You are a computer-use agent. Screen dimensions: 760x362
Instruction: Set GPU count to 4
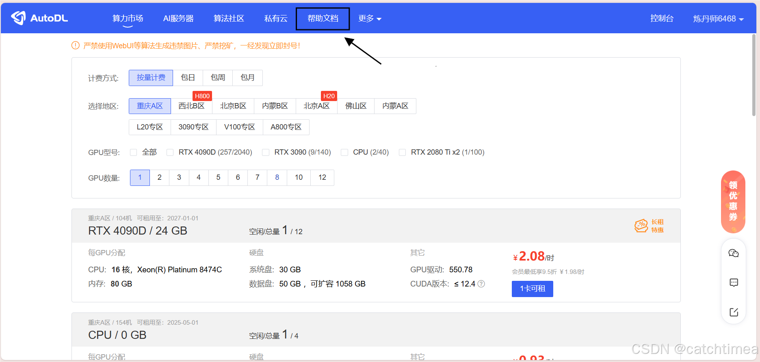[199, 178]
